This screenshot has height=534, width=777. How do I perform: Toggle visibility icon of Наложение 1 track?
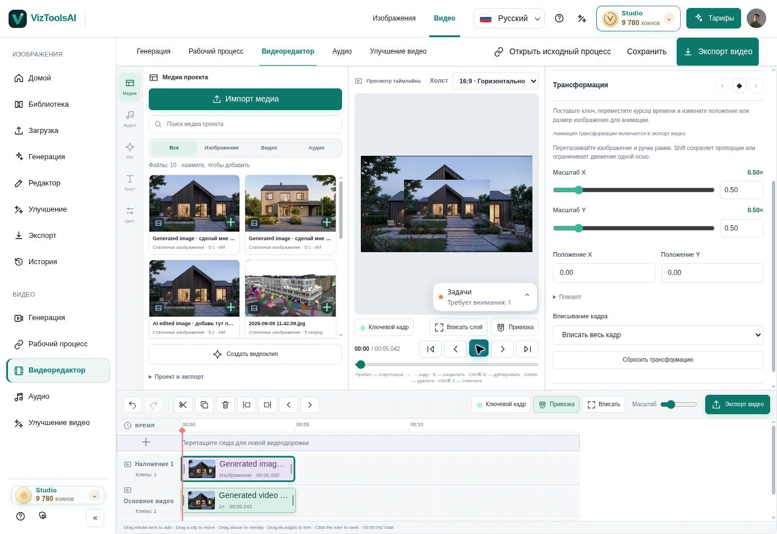coord(128,464)
